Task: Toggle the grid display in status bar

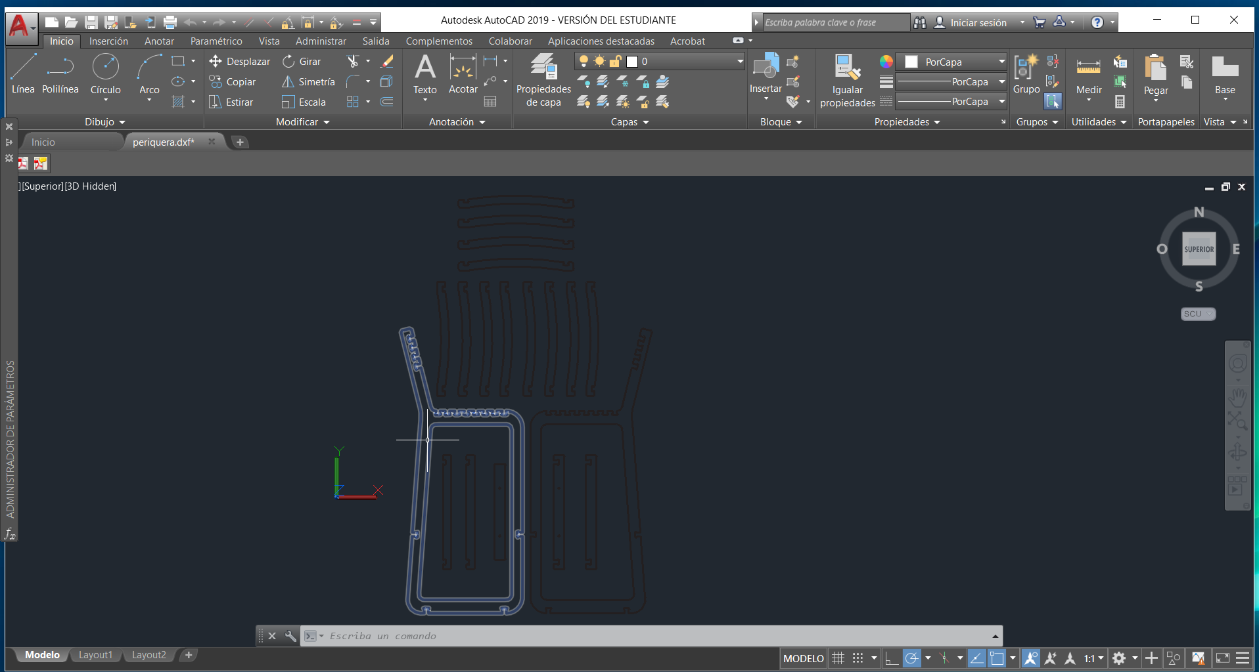Action: point(838,658)
